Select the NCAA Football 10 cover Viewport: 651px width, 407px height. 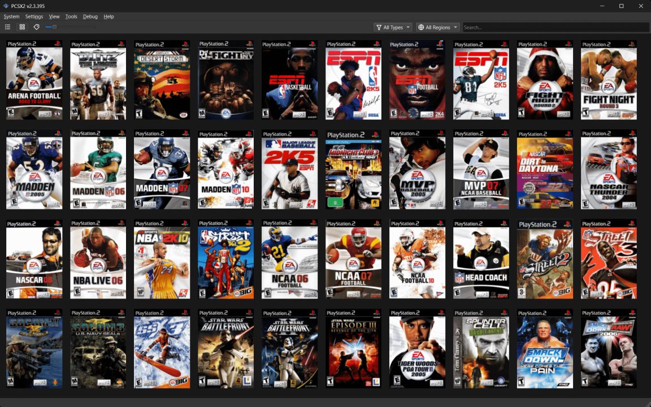pos(417,259)
